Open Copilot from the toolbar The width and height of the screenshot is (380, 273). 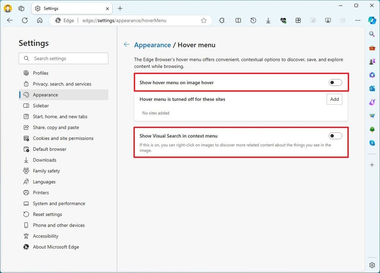click(x=372, y=20)
